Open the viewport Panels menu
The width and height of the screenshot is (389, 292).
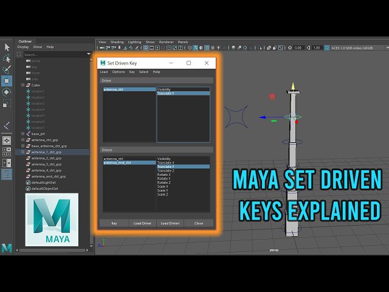(183, 42)
